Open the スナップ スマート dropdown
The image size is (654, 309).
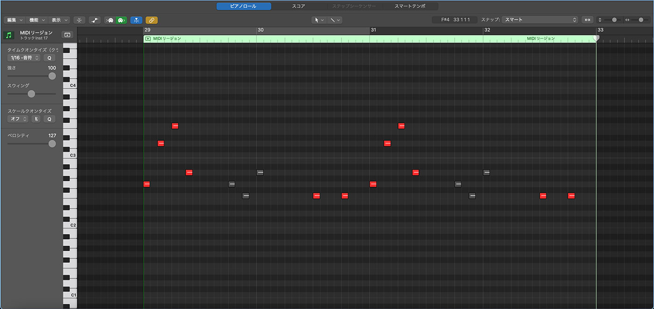[x=540, y=20]
